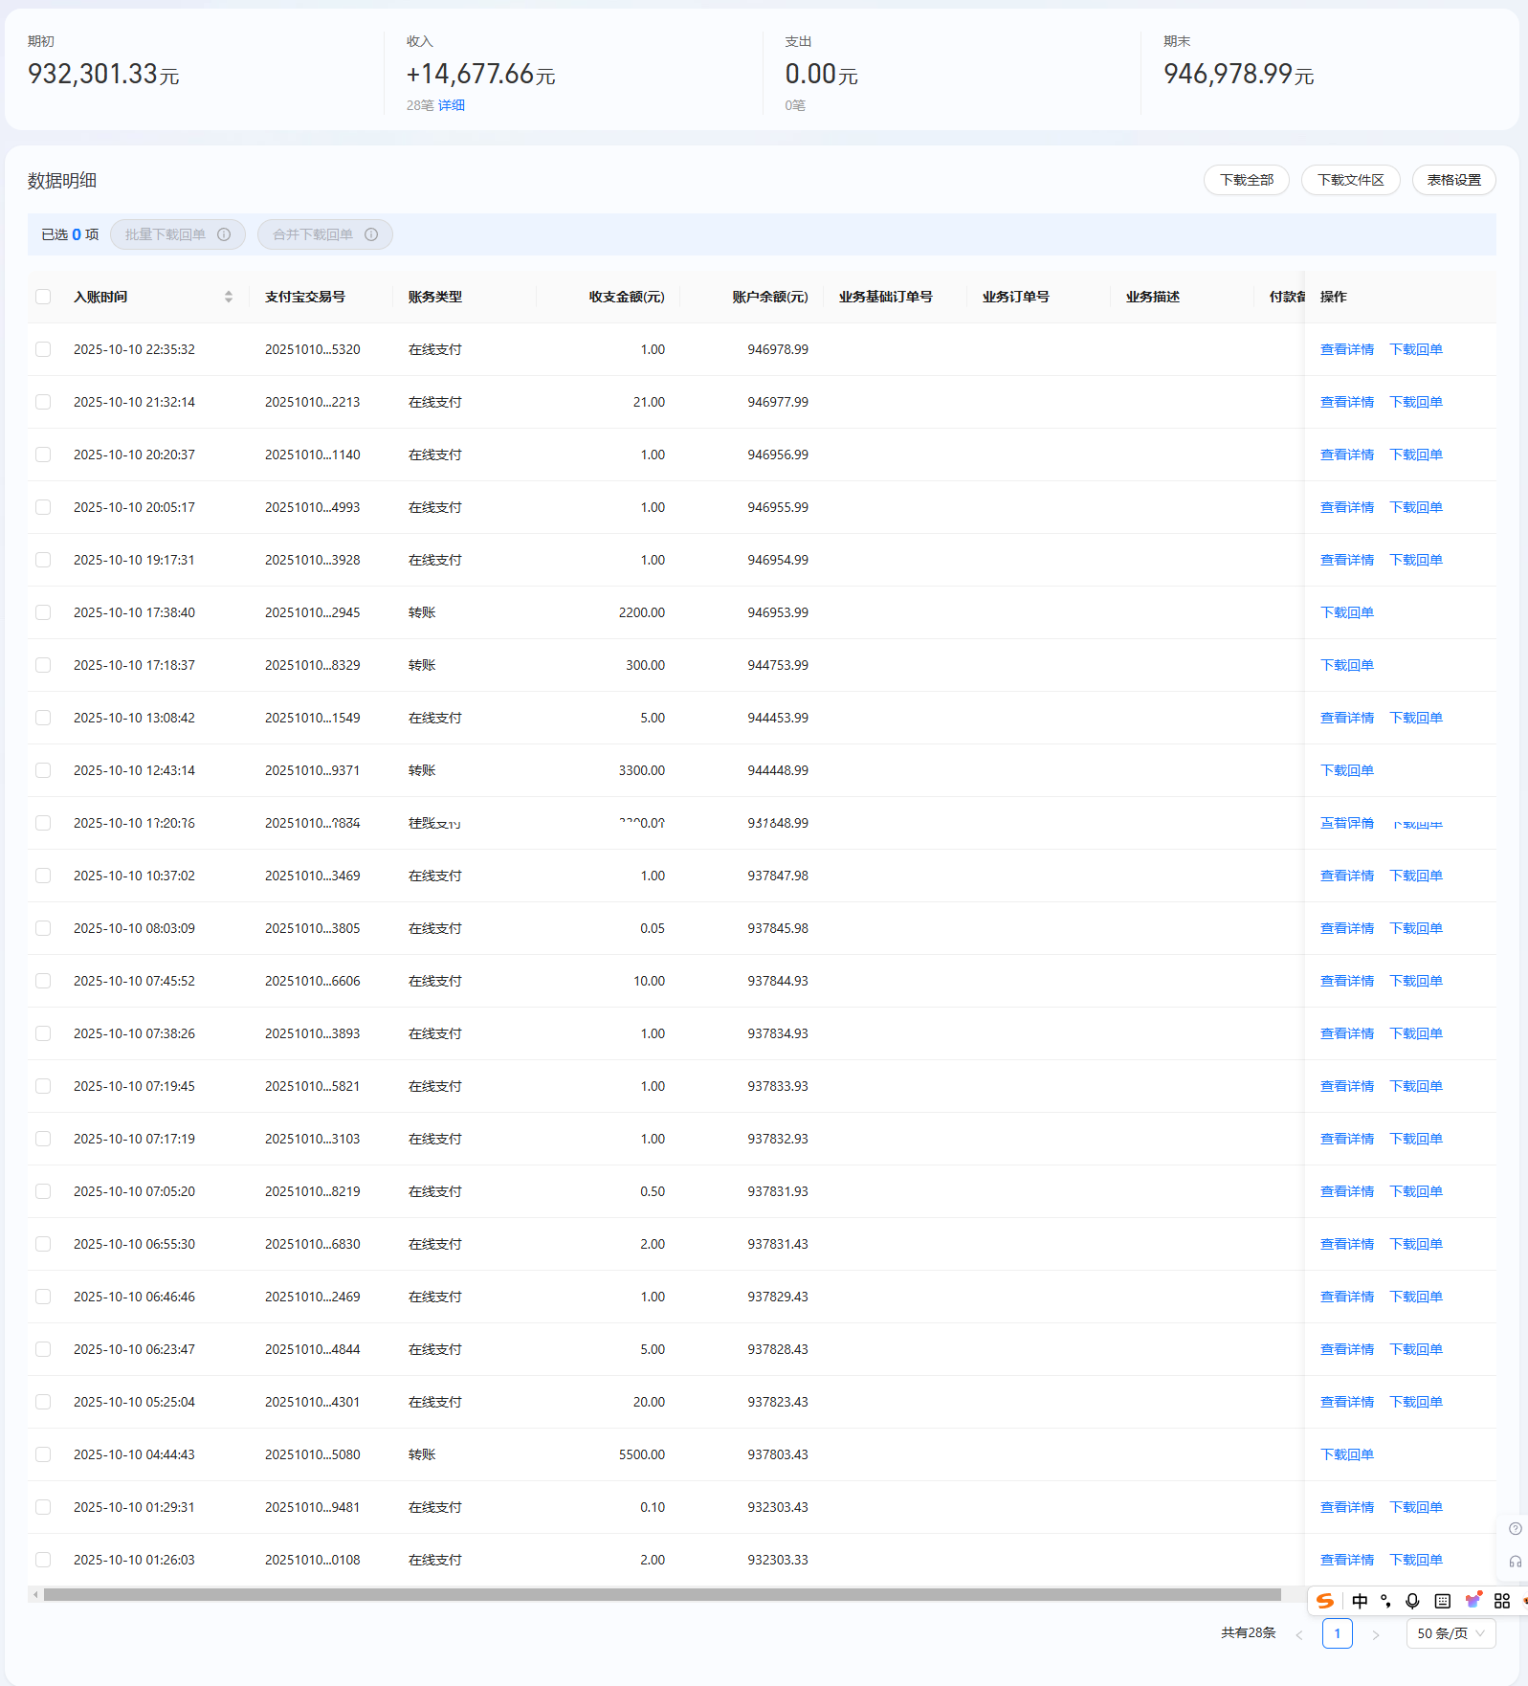
Task: Toggle the IME microphone voice input
Action: (1412, 1601)
